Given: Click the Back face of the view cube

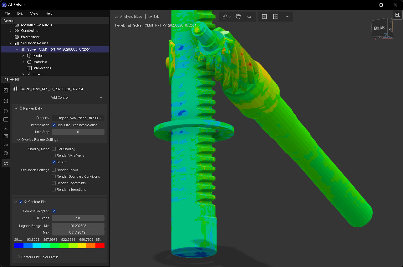Looking at the screenshot, I should [379, 28].
